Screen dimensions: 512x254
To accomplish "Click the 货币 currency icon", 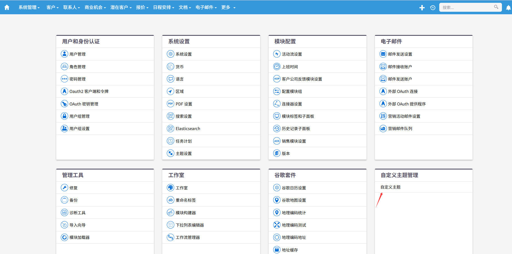I will (x=170, y=66).
